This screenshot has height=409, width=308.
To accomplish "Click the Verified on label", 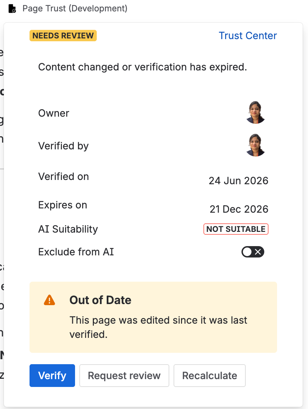I will click(x=64, y=176).
